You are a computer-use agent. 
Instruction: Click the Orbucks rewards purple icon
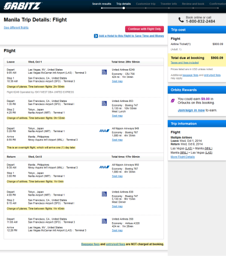pyautogui.click(x=173, y=100)
